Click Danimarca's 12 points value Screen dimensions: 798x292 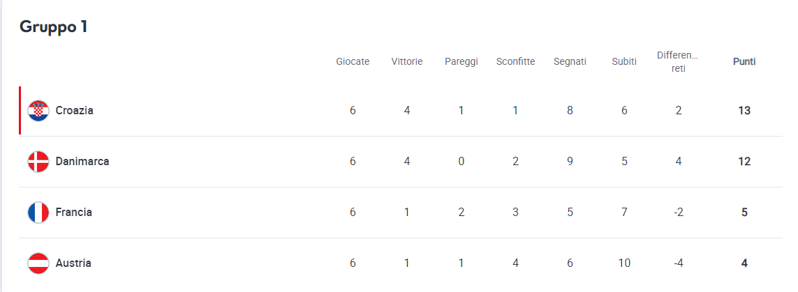point(744,162)
